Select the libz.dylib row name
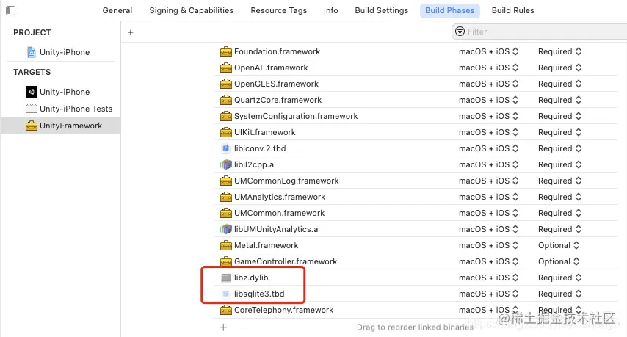This screenshot has width=627, height=337. (251, 278)
